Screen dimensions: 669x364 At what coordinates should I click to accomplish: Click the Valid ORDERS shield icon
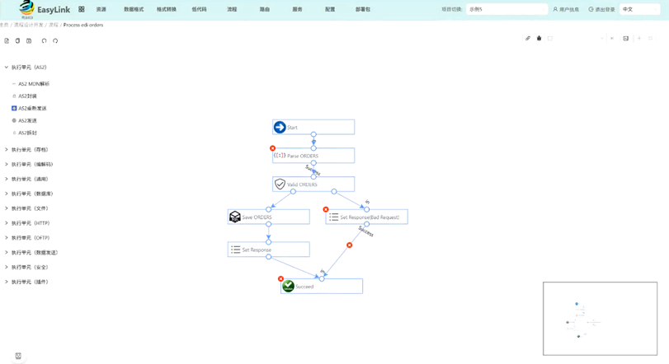pos(280,184)
